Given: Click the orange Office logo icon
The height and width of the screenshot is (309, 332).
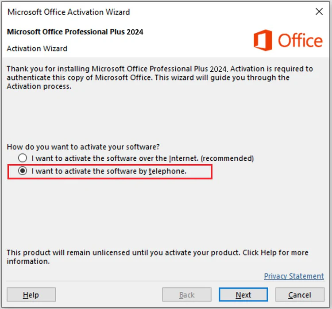Looking at the screenshot, I should (263, 40).
